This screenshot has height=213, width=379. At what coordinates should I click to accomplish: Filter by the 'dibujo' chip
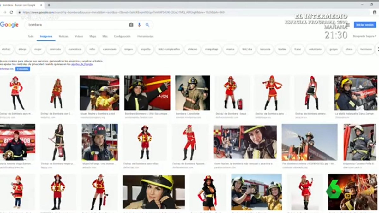(x=22, y=49)
